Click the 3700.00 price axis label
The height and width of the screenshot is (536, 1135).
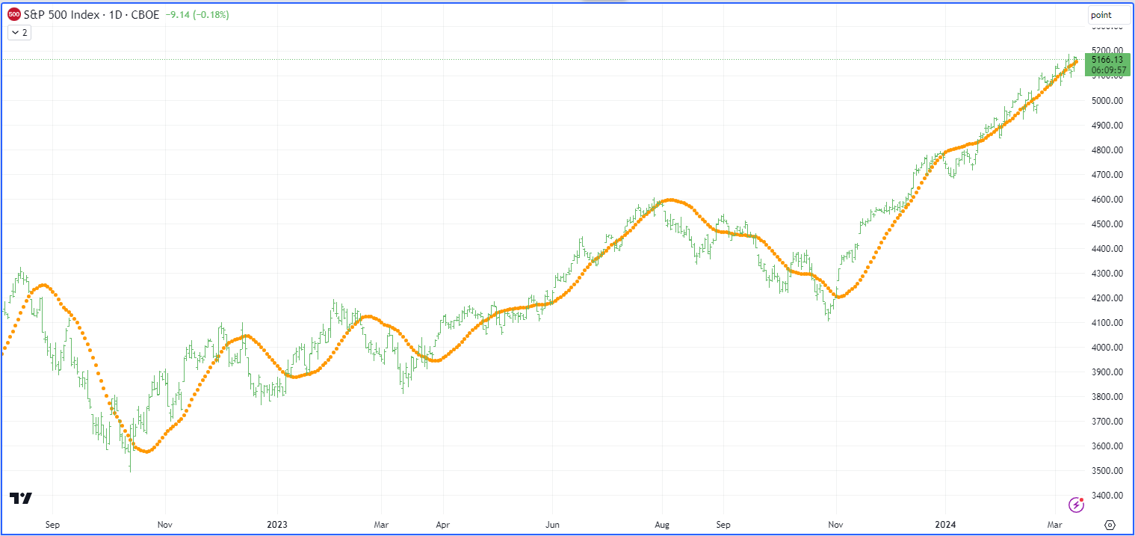click(x=1108, y=422)
